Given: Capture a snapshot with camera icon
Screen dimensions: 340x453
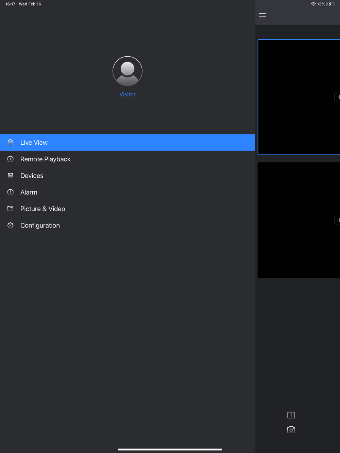Looking at the screenshot, I should click(291, 430).
